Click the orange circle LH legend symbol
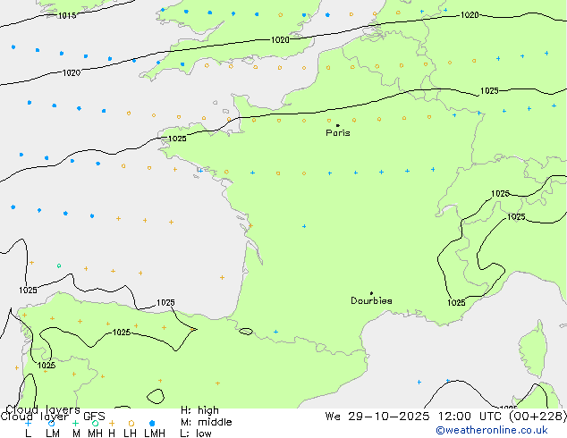 click(131, 423)
